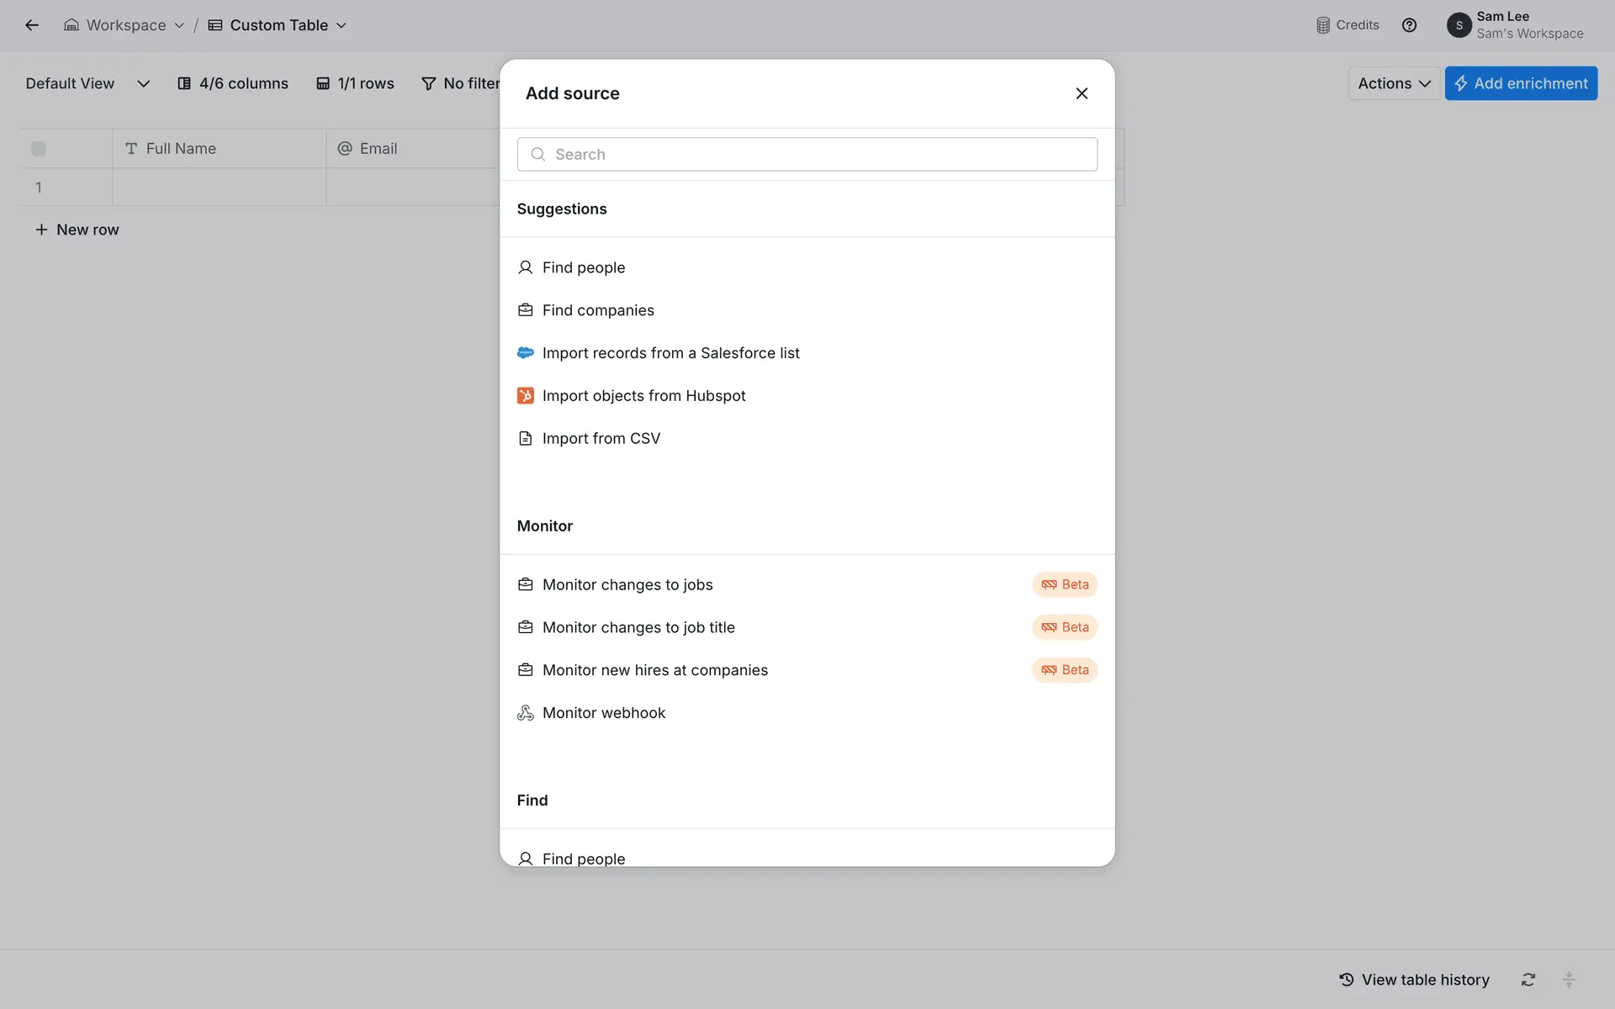1615x1009 pixels.
Task: Choose Monitor changes to job title
Action: coord(638,627)
